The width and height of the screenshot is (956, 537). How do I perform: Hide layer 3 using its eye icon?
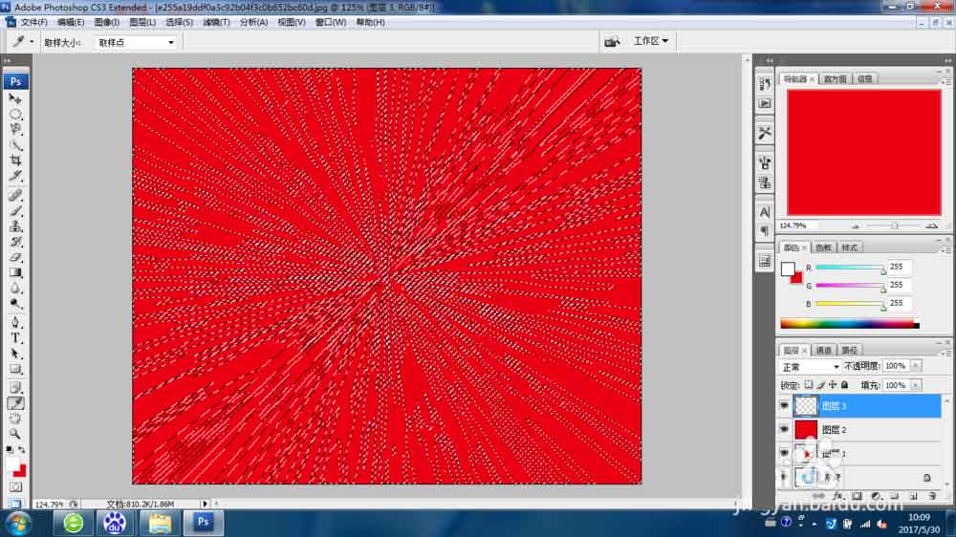[x=784, y=405]
